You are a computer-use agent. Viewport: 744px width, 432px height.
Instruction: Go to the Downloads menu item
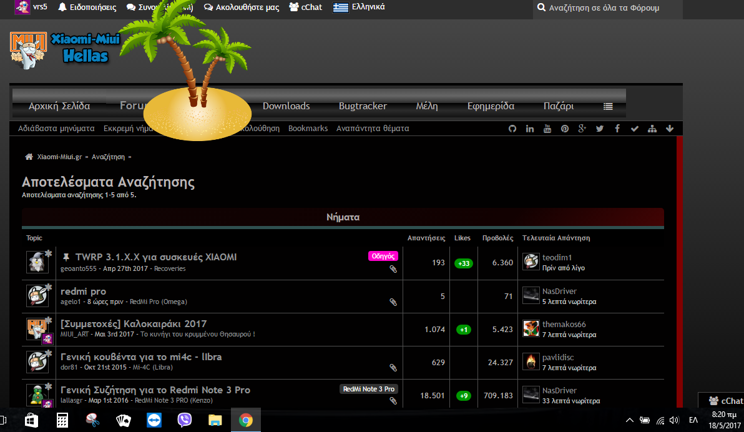coord(286,106)
